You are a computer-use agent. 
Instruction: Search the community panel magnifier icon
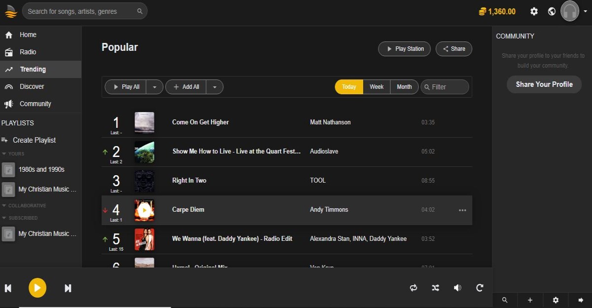[x=505, y=300]
